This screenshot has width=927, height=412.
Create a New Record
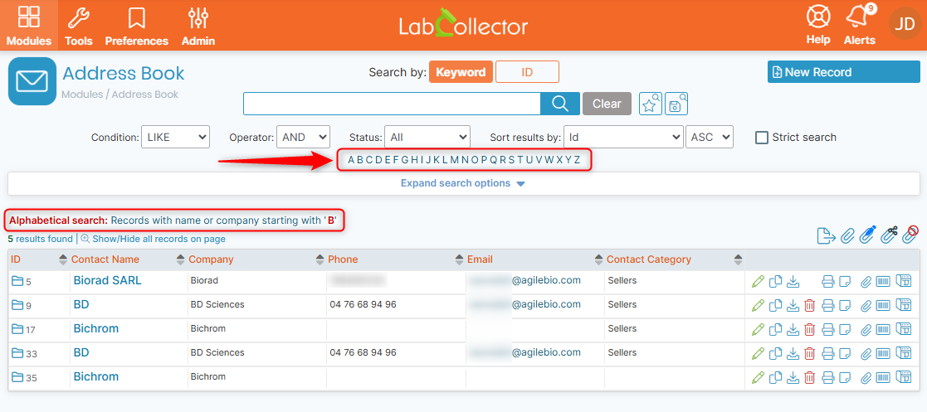click(844, 72)
